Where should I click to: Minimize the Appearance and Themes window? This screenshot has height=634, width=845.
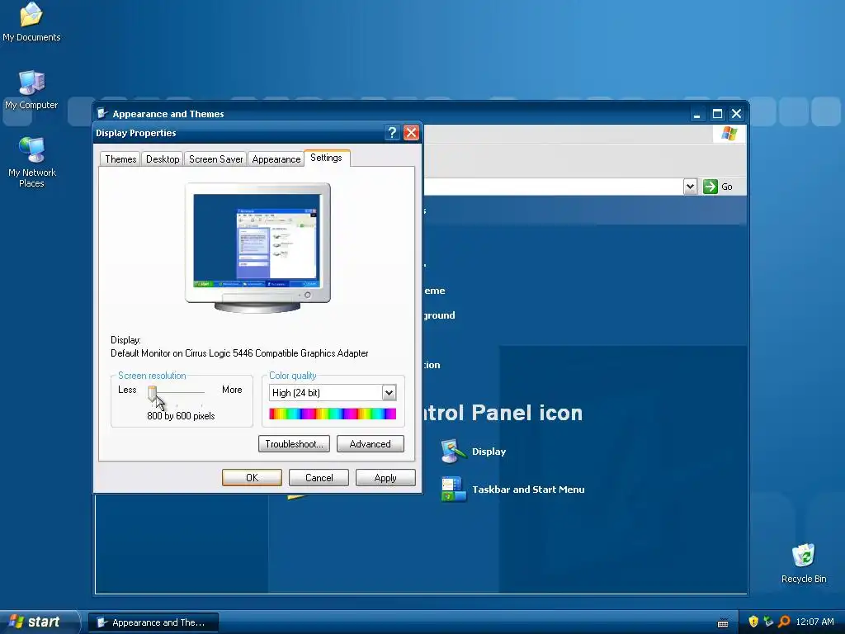(x=696, y=114)
